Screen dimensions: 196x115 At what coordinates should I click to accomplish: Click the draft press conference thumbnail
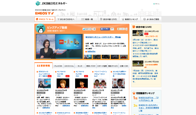(x=118, y=83)
